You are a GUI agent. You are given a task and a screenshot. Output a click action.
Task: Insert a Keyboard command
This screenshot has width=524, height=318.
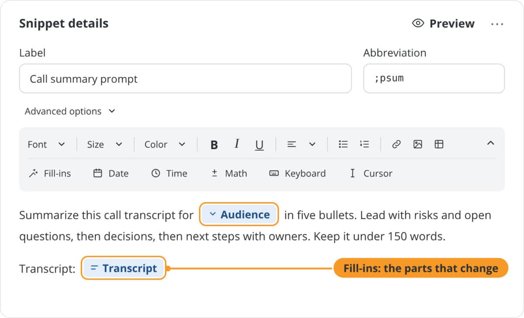(x=297, y=173)
